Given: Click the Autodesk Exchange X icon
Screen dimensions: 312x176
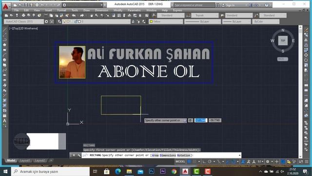Looking at the screenshot, I should click(x=251, y=5).
